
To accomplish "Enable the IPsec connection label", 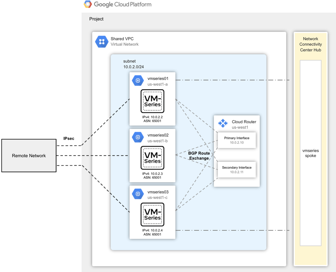I will [x=69, y=138].
